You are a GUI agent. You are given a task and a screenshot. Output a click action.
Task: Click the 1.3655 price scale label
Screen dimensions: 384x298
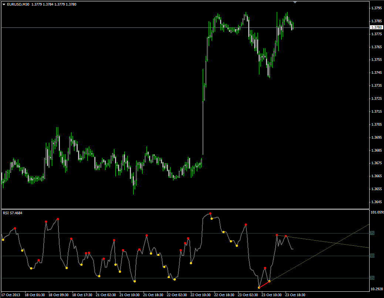click(376, 189)
